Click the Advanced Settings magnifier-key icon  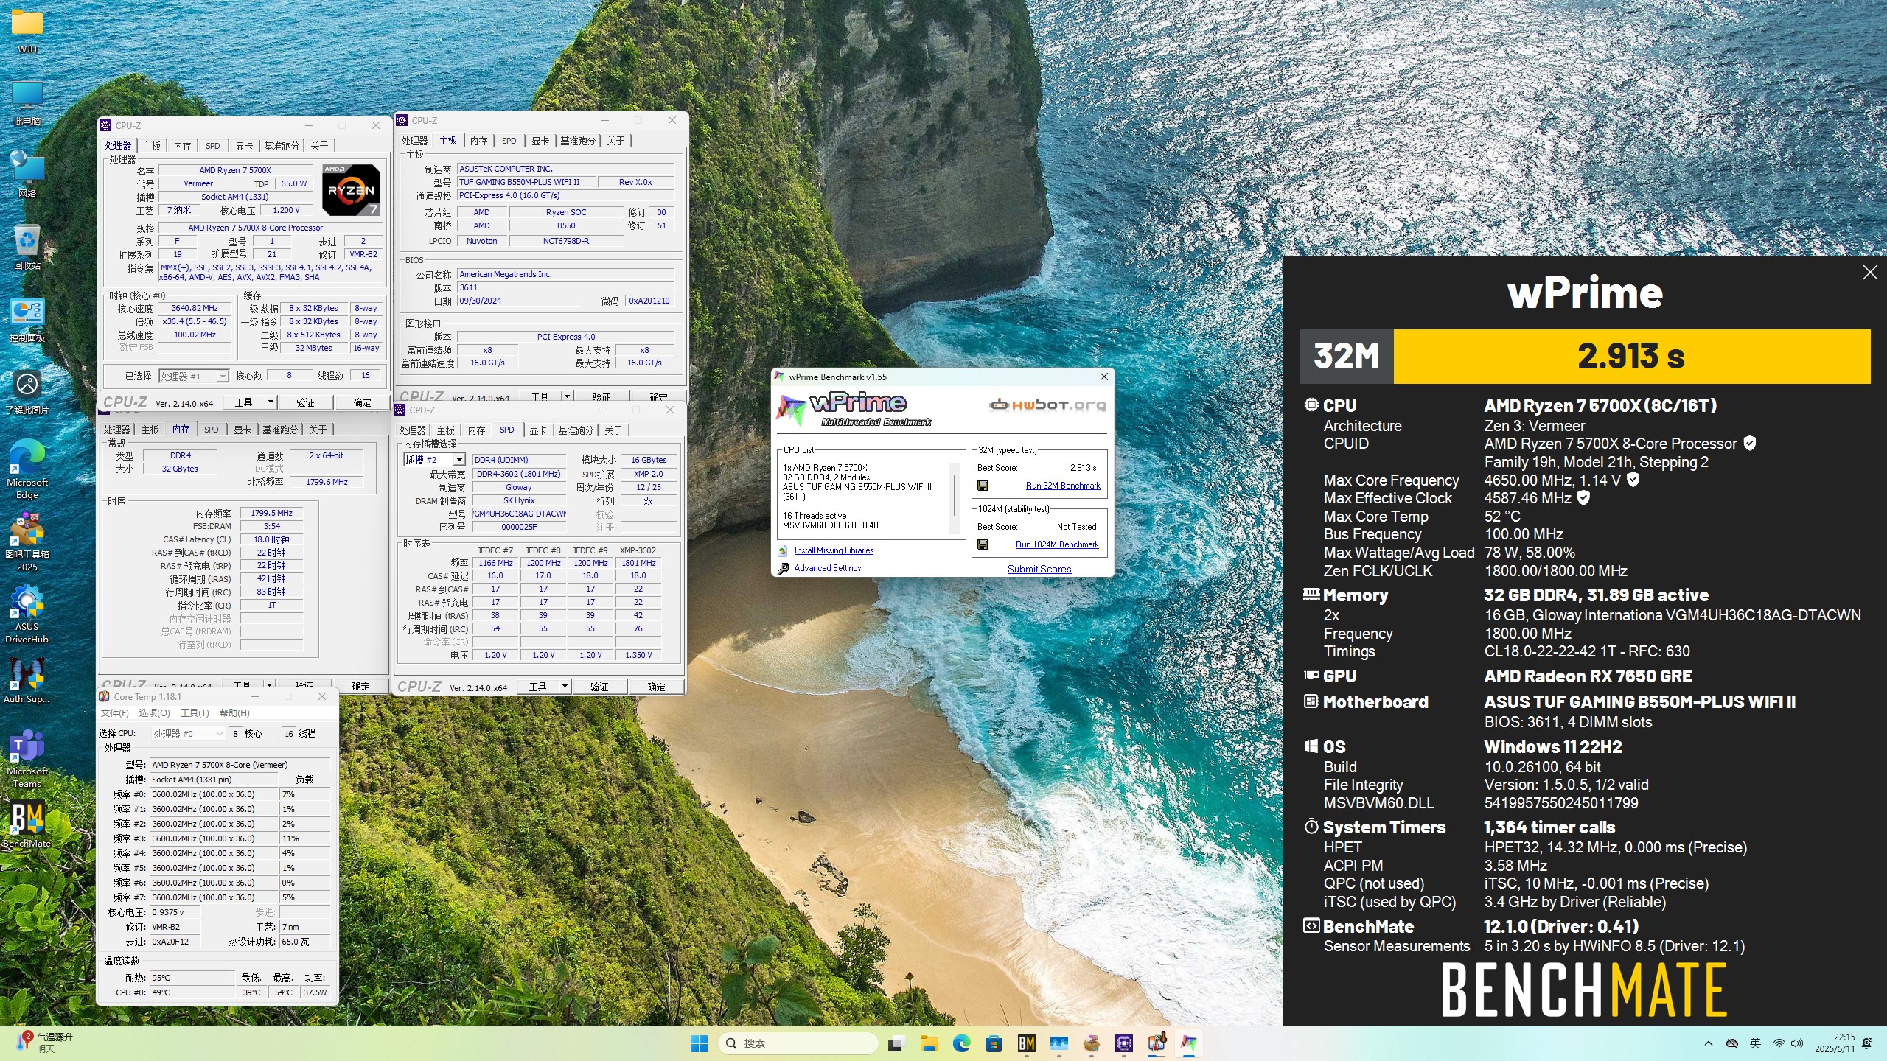click(783, 568)
